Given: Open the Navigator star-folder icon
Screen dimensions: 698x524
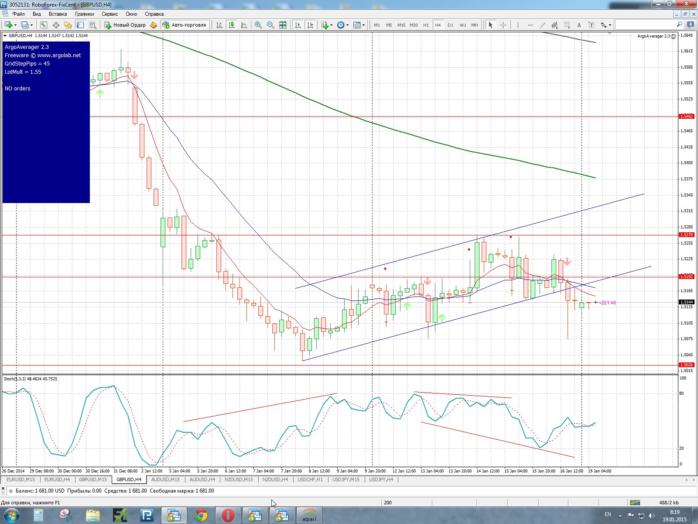Looking at the screenshot, I should tap(68, 25).
